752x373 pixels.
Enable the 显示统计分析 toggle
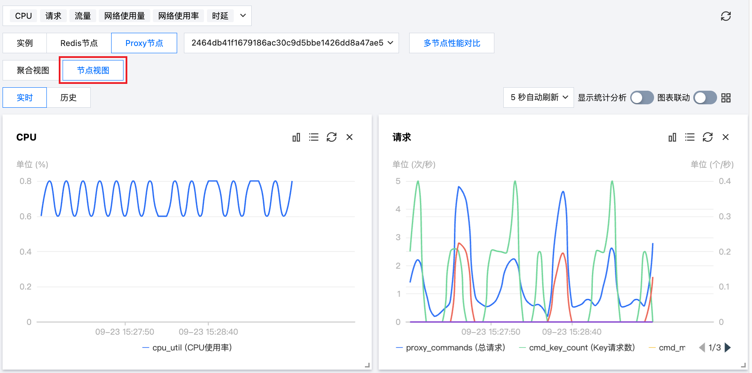click(642, 98)
